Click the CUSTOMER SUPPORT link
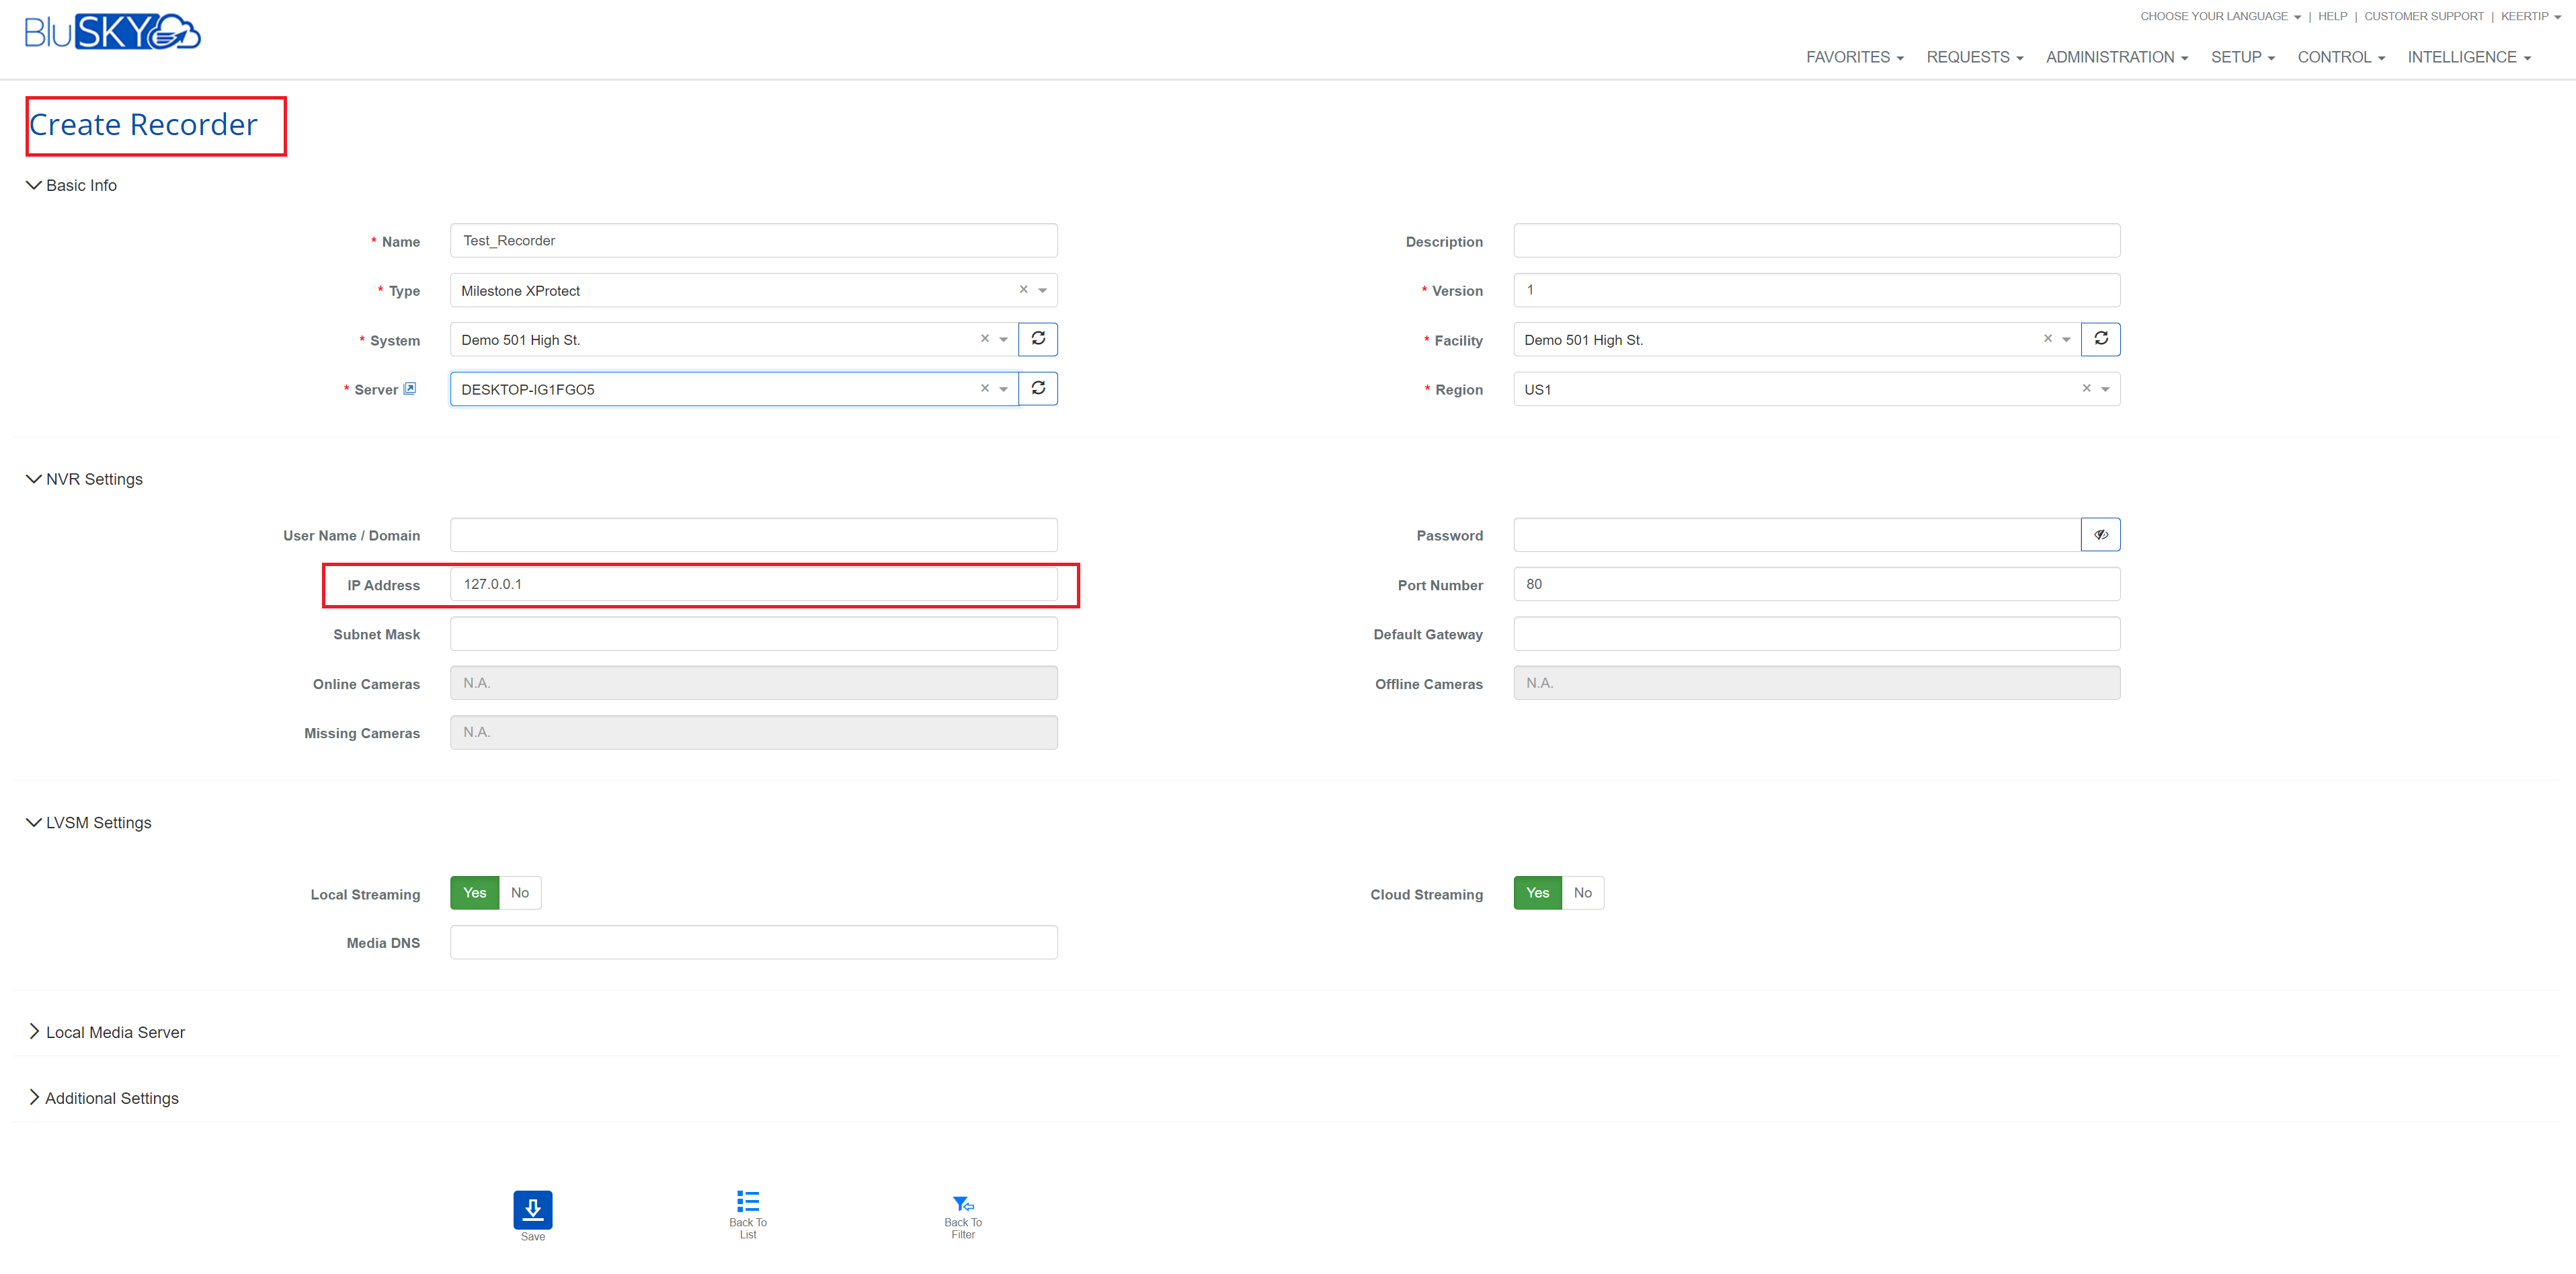 point(2423,16)
